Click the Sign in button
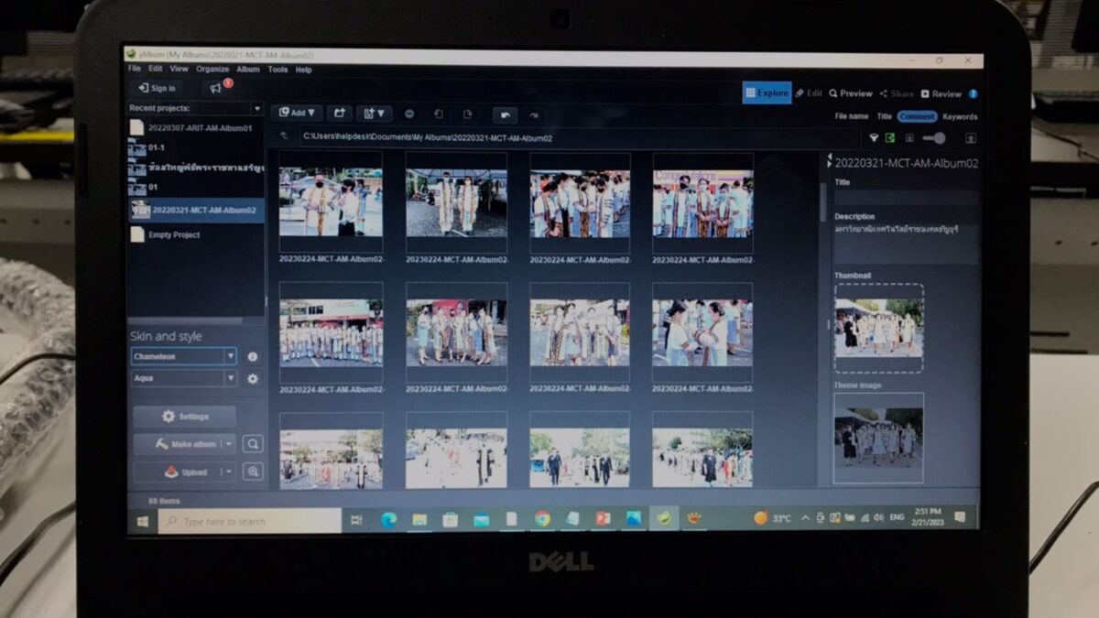Image resolution: width=1099 pixels, height=618 pixels. (157, 88)
